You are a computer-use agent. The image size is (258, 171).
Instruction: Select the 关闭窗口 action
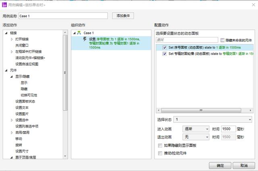point(22,45)
